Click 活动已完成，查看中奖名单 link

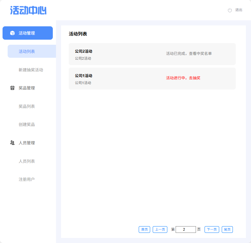(x=189, y=54)
